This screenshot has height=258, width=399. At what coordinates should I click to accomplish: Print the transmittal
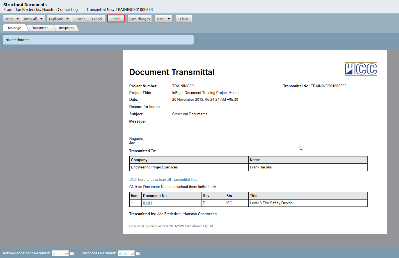click(116, 19)
